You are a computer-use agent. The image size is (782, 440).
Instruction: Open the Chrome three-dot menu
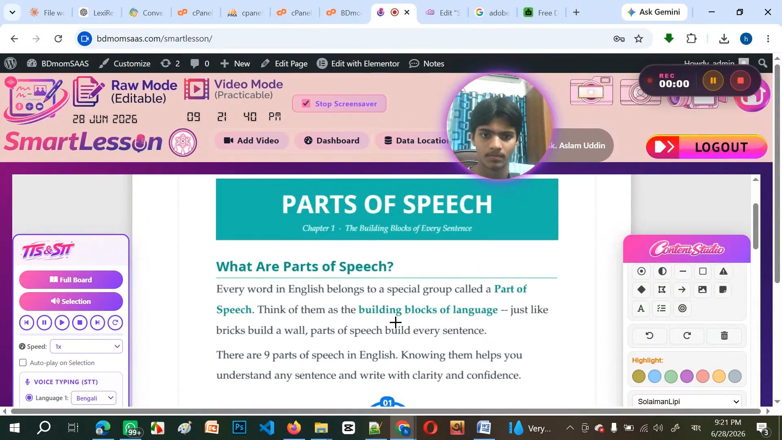pos(768,39)
